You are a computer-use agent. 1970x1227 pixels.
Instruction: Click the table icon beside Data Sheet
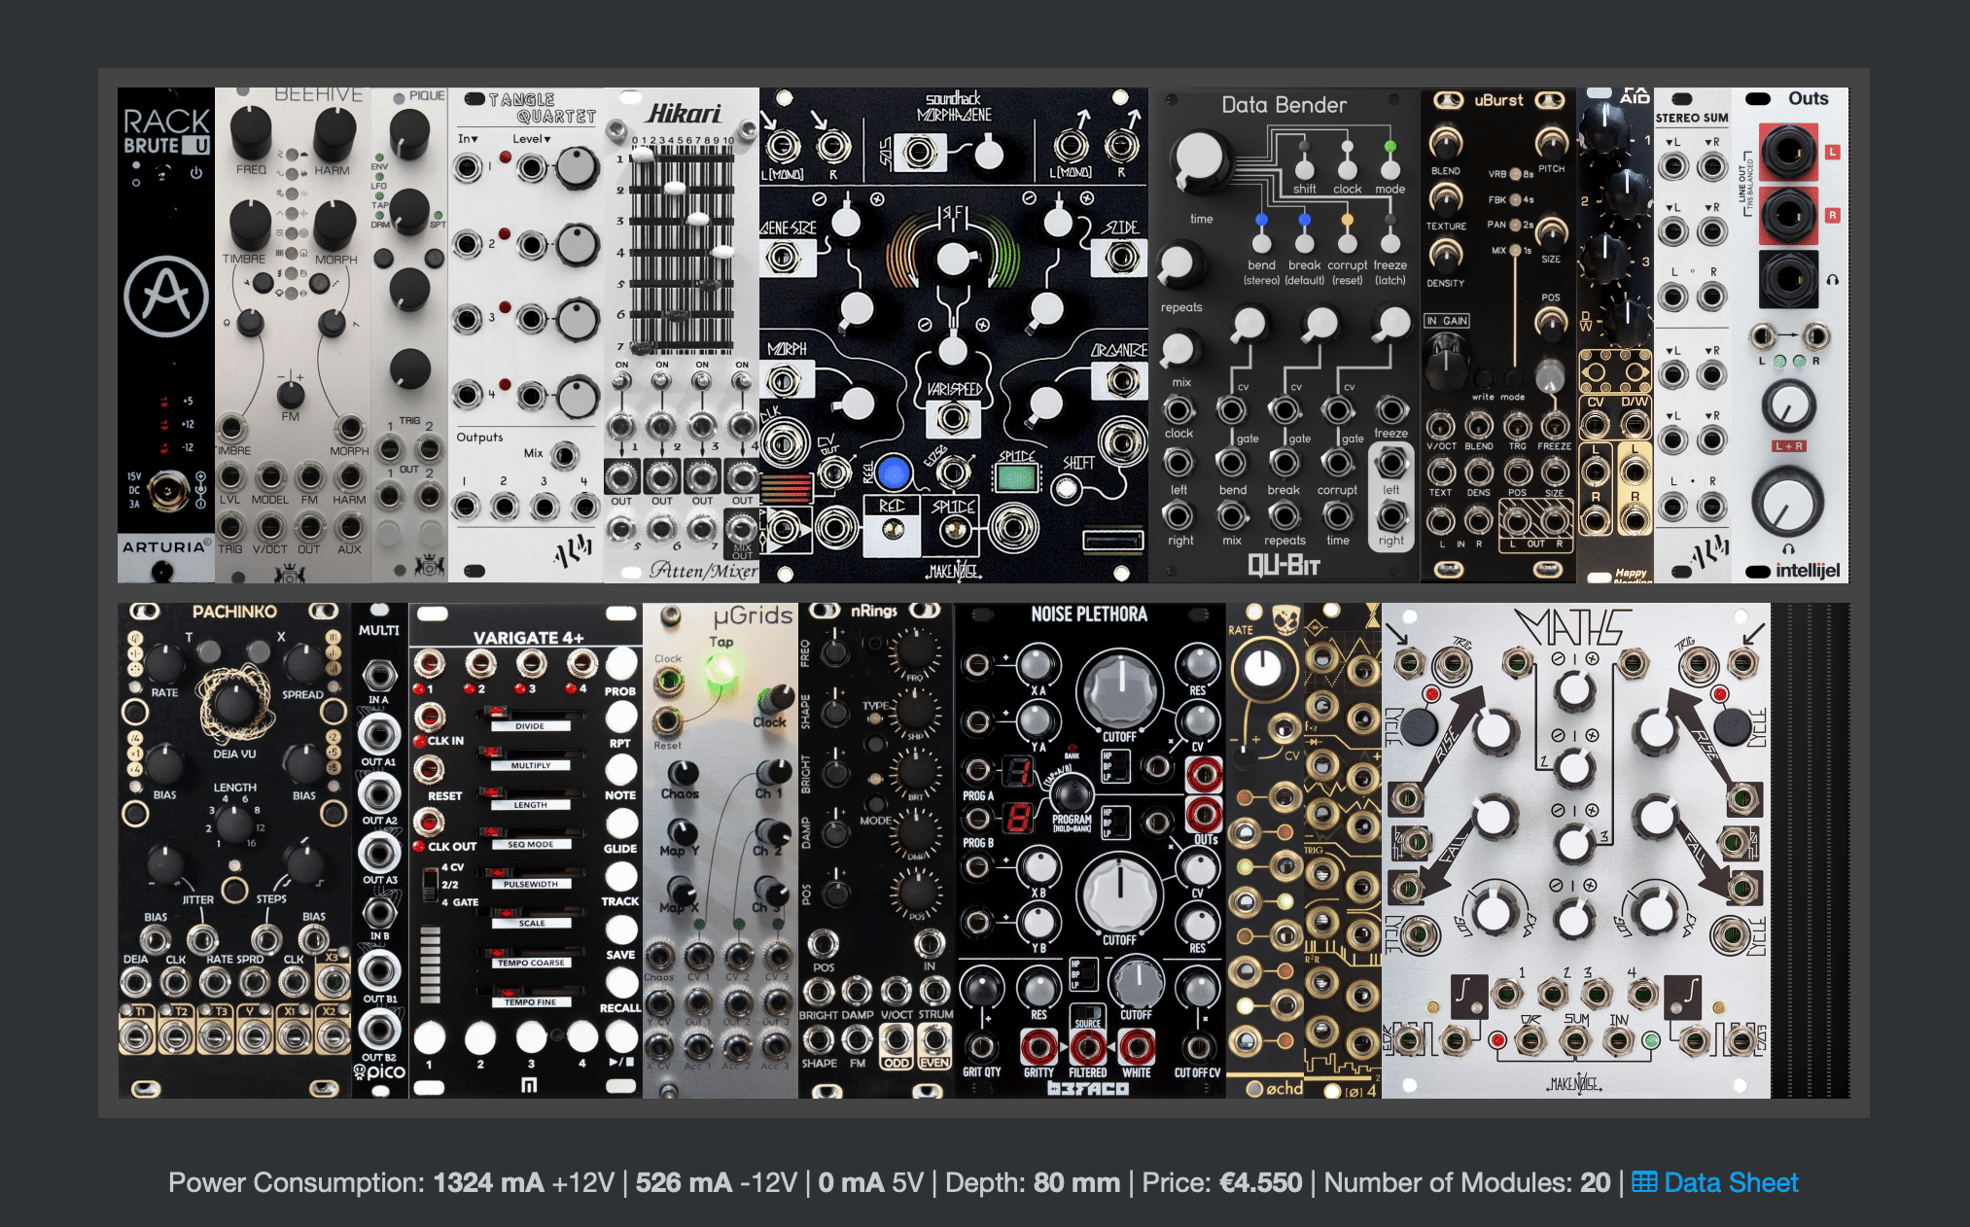click(x=1644, y=1182)
